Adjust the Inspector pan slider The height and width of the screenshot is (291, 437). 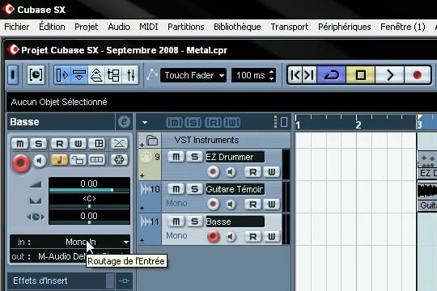[x=89, y=206]
